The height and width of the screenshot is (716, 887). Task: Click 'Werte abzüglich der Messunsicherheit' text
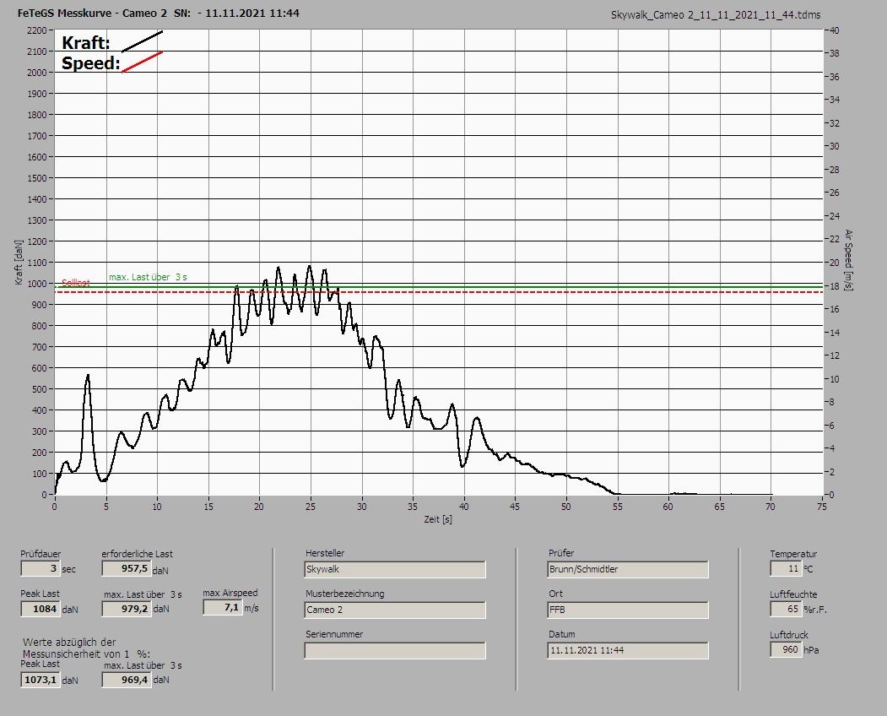click(x=86, y=648)
